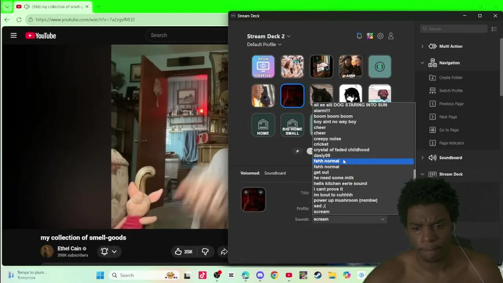Open File Explorer from the taskbar
This screenshot has width=503, height=283.
[332, 275]
